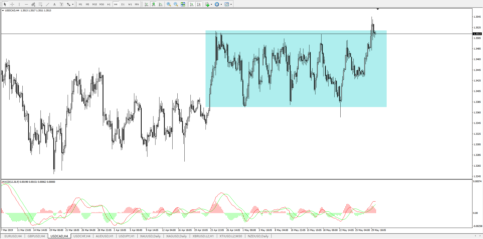Click the 29 May 18:05 time label
The image size is (483, 239).
(379, 230)
